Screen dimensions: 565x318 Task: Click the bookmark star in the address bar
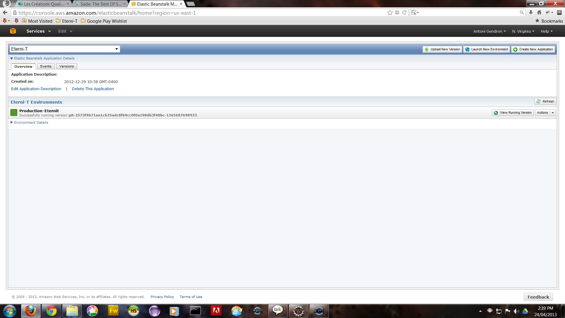point(390,12)
